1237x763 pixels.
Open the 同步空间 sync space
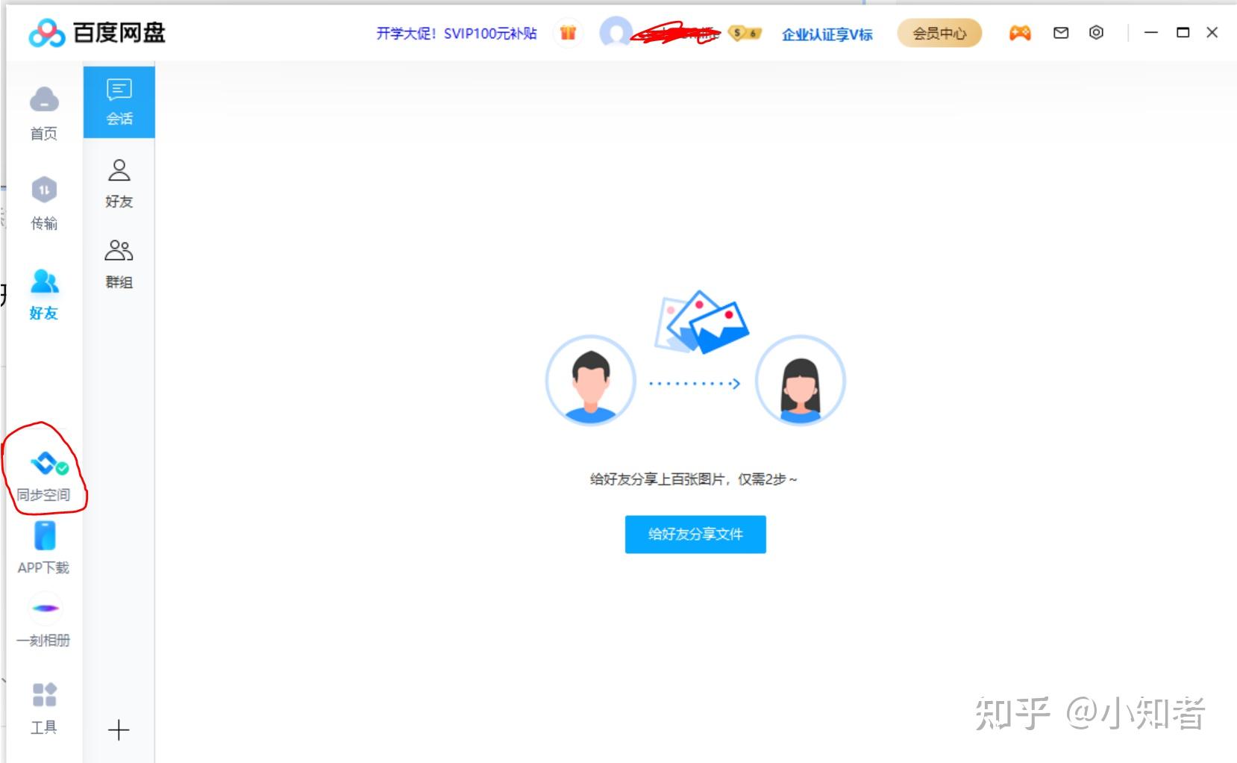click(44, 476)
